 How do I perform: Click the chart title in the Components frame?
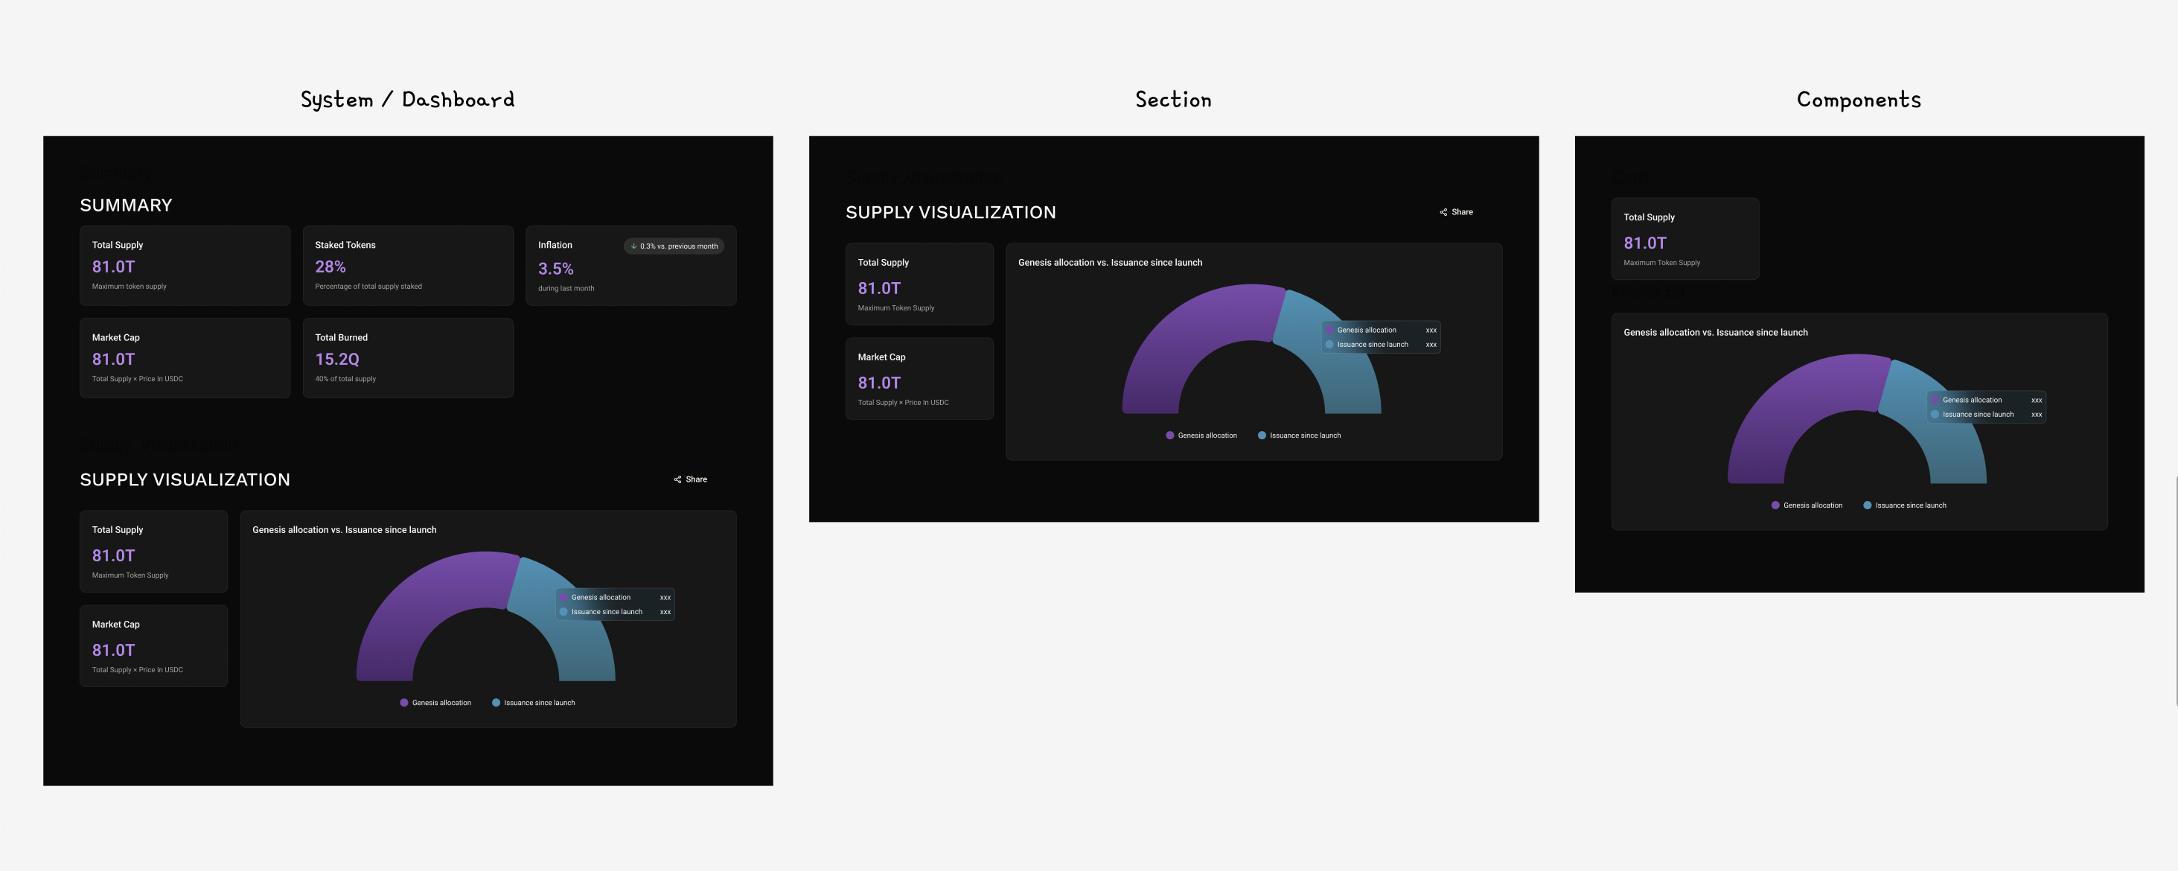pos(1716,334)
